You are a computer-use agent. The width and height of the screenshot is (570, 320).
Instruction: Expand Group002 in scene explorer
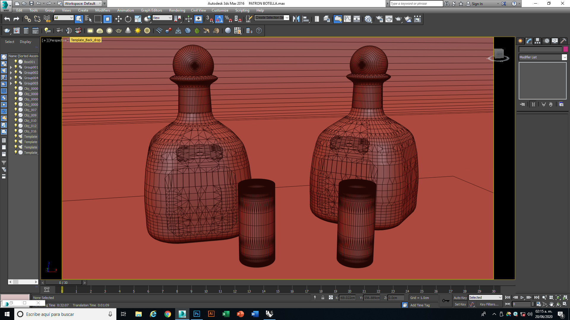point(11,73)
